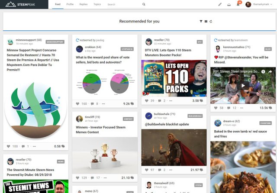Switch feed layout with list icon

tap(206, 21)
